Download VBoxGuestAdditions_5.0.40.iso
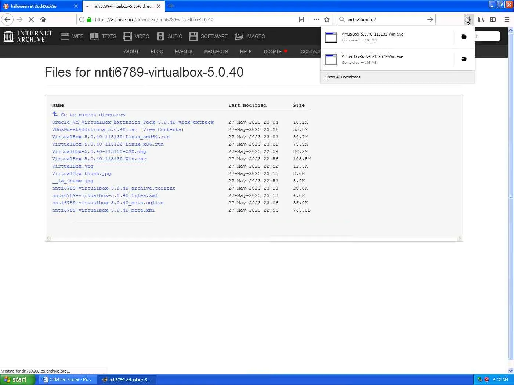Screen dimensions: 514x385 [95, 129]
